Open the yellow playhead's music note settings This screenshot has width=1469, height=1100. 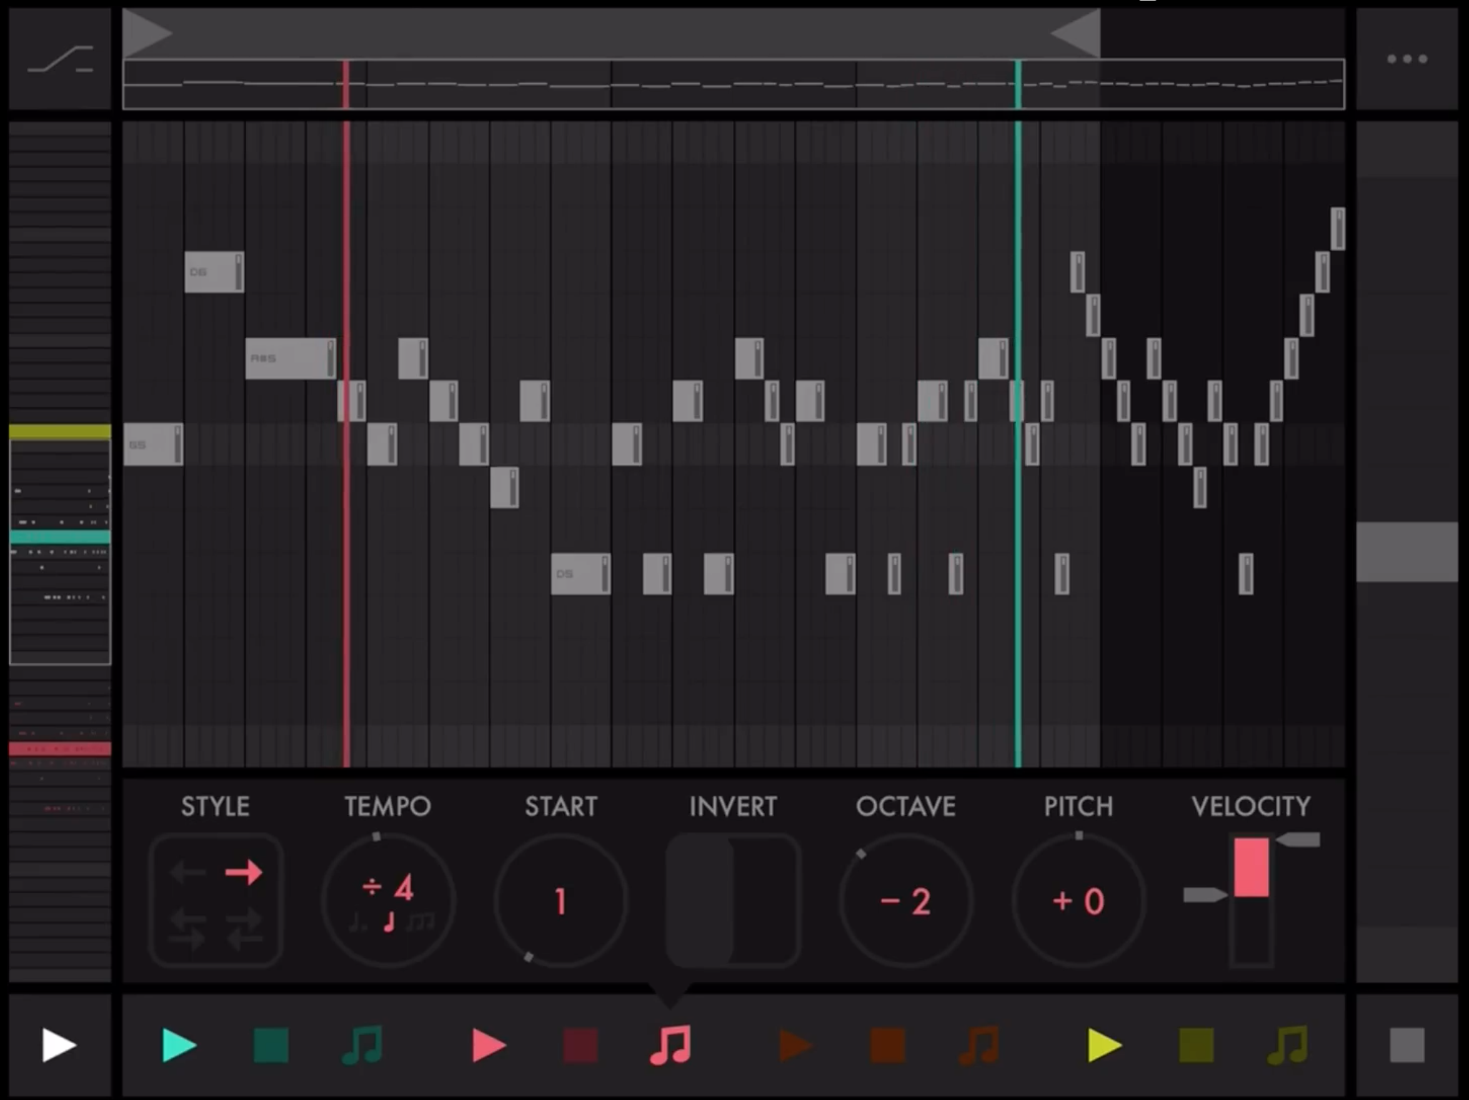pos(1288,1045)
